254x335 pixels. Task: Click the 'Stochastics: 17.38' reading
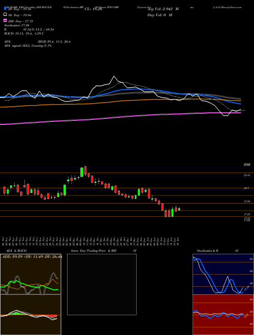point(16,25)
